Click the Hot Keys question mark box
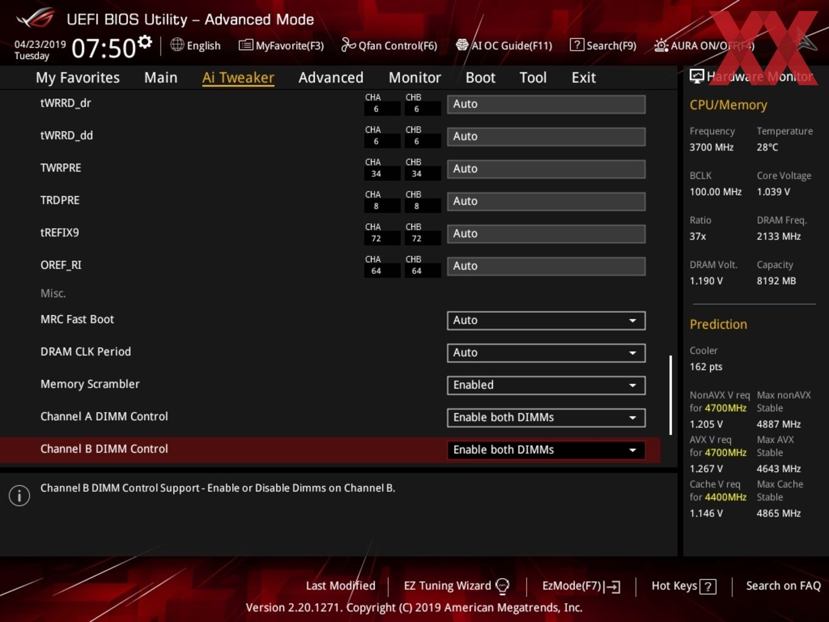The image size is (829, 622). pyautogui.click(x=708, y=587)
